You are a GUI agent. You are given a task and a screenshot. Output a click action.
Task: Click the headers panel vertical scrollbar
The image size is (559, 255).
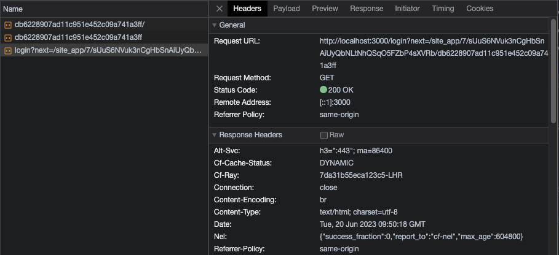[553, 71]
